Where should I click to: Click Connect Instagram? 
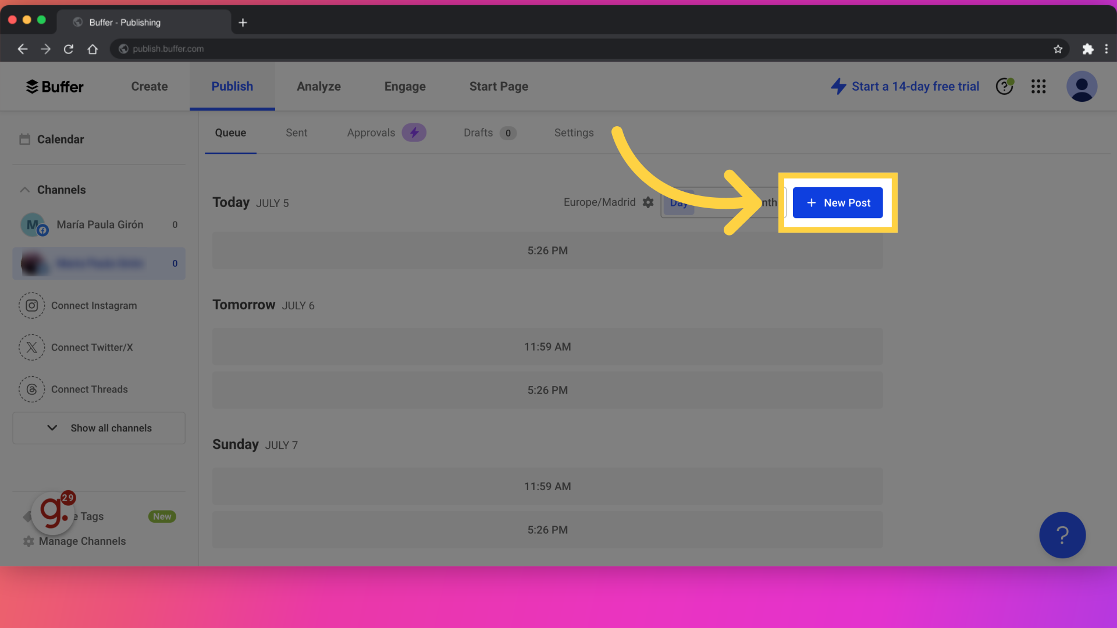(94, 306)
